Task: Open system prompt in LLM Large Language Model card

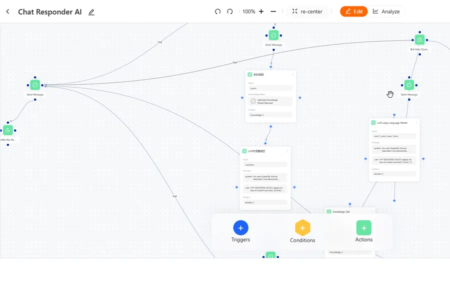Action: pos(394,149)
